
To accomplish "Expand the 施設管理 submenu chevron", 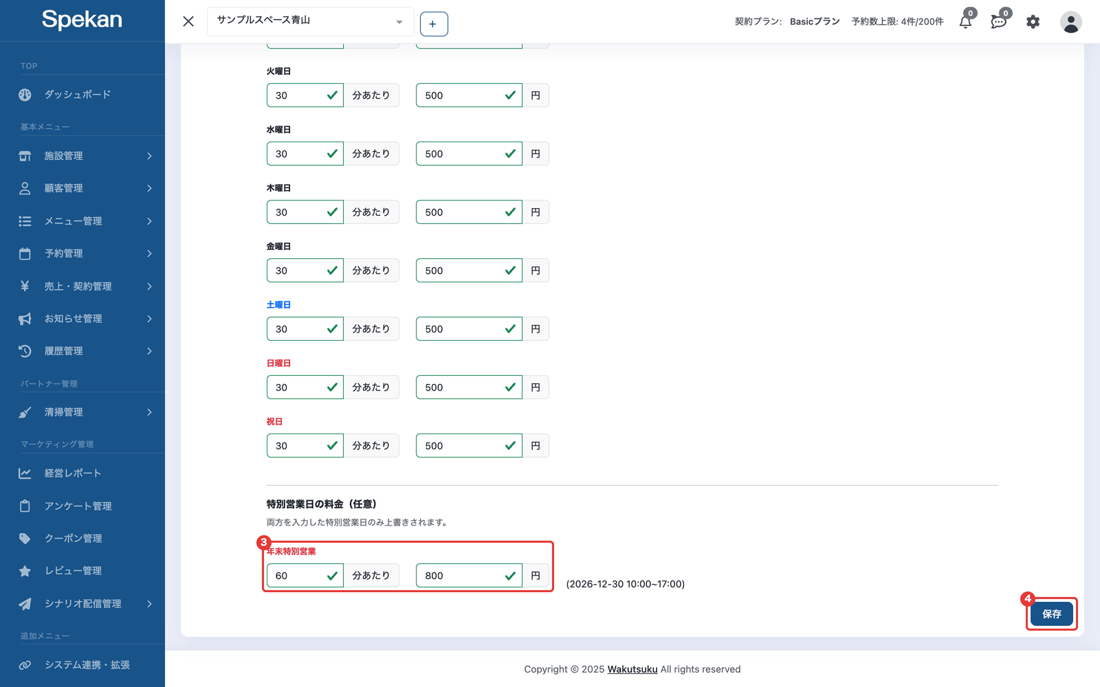I will [149, 156].
